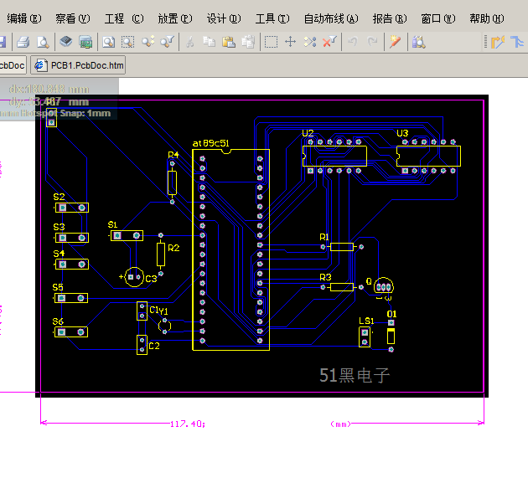
Task: Open the 帮助 (H) menu
Action: click(487, 18)
